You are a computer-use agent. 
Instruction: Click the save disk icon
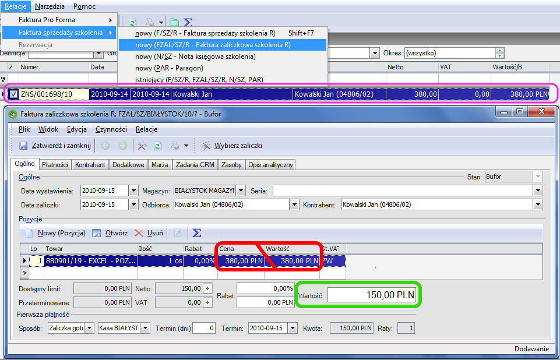[x=23, y=146]
